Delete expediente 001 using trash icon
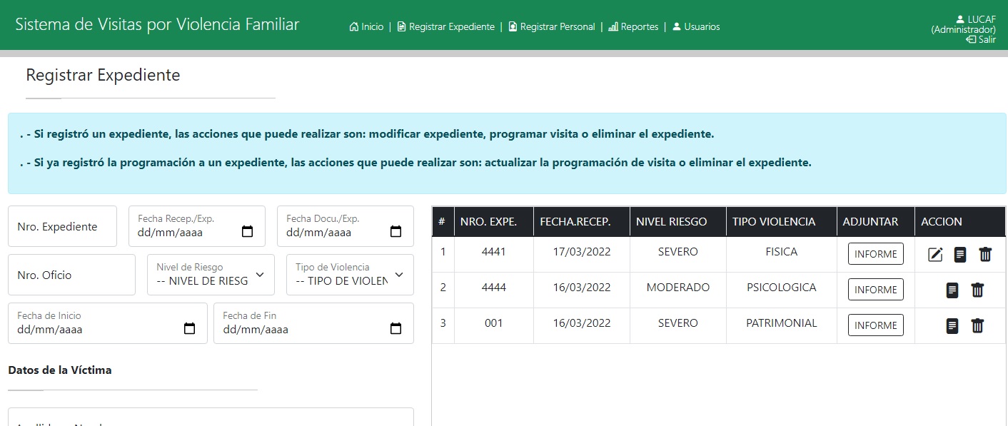Viewport: 1008px width, 426px height. tap(977, 326)
